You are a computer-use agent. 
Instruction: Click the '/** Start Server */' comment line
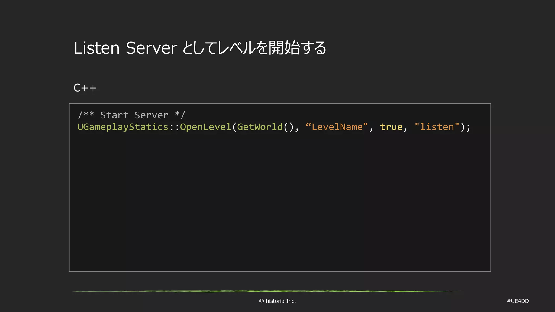coord(131,115)
